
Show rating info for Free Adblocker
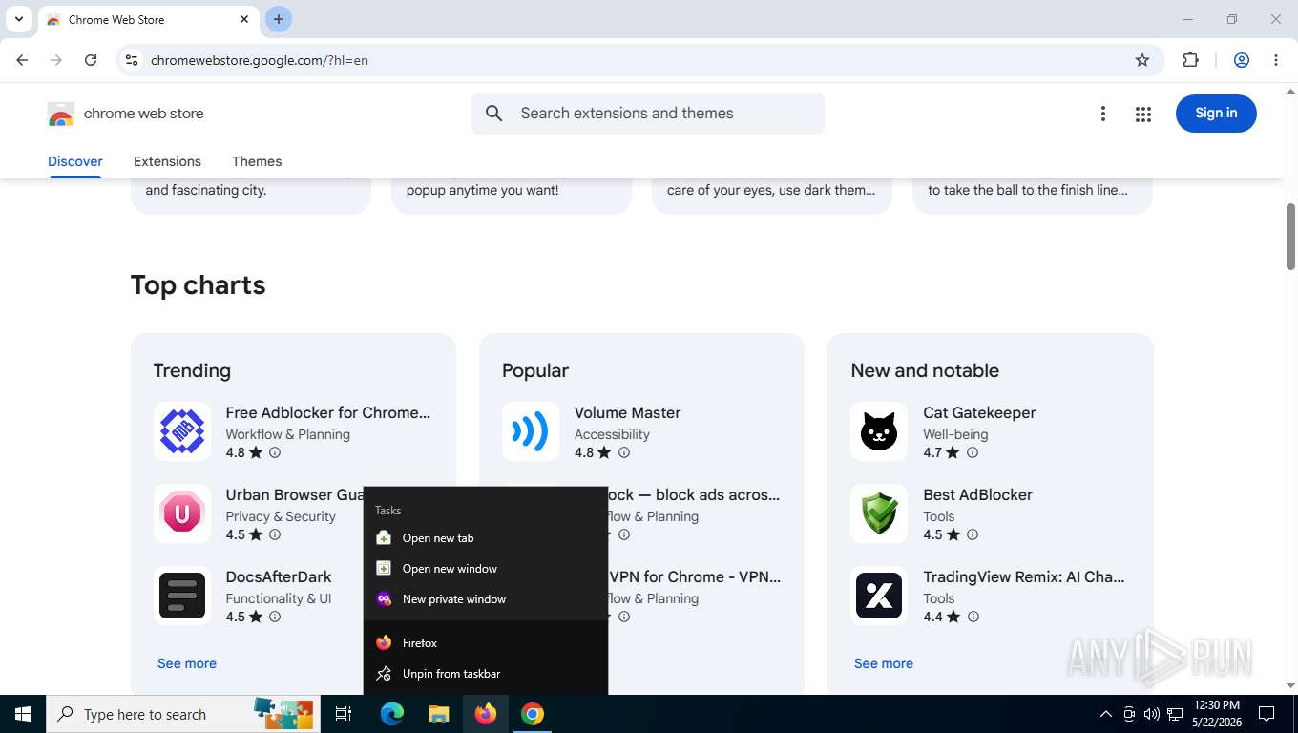click(275, 452)
